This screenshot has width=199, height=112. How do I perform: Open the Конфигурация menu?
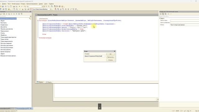point(16,4)
